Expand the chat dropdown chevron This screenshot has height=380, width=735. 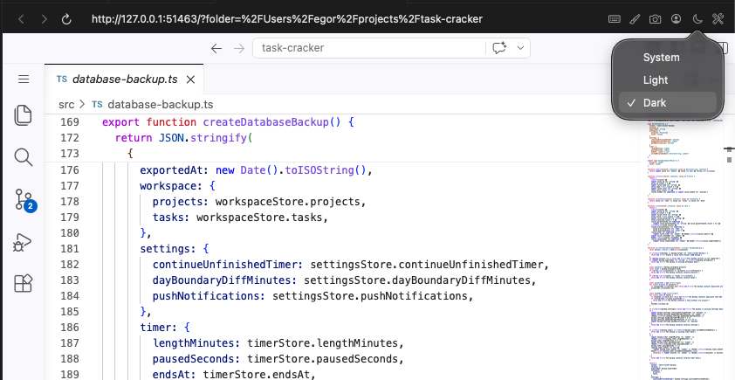[520, 48]
